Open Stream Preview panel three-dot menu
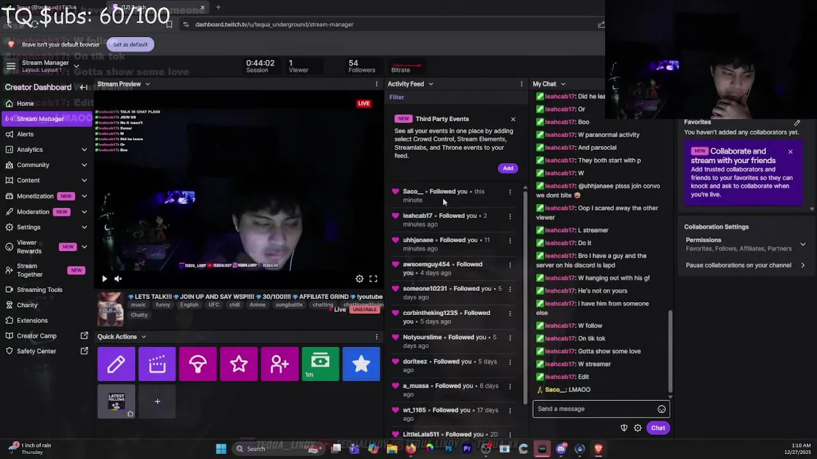The height and width of the screenshot is (459, 817). pos(377,84)
